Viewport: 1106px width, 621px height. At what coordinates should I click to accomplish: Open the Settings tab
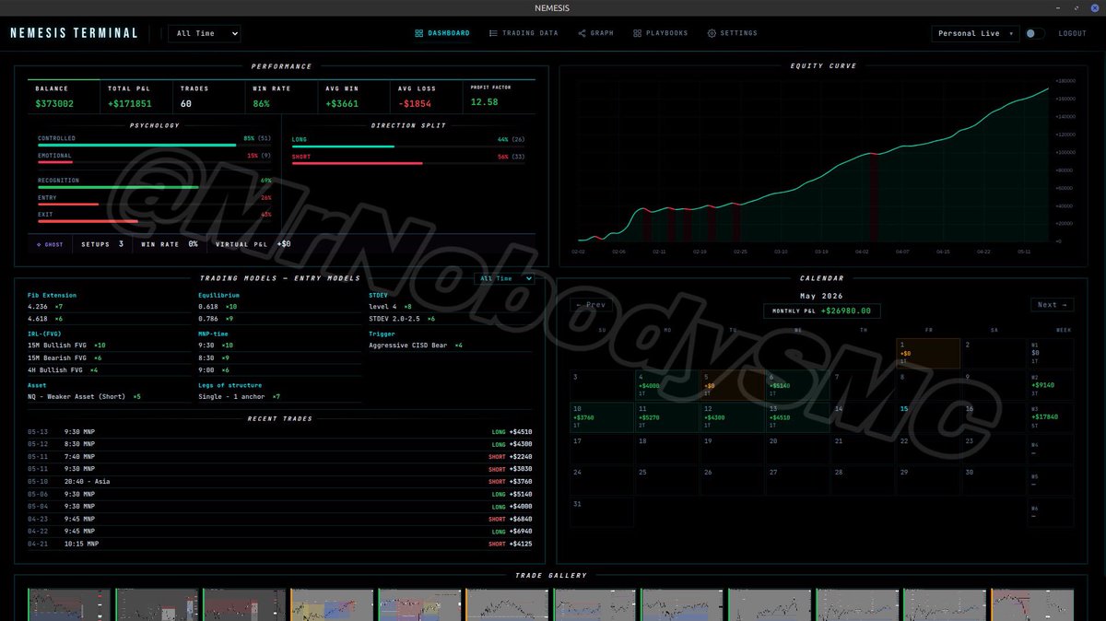732,33
